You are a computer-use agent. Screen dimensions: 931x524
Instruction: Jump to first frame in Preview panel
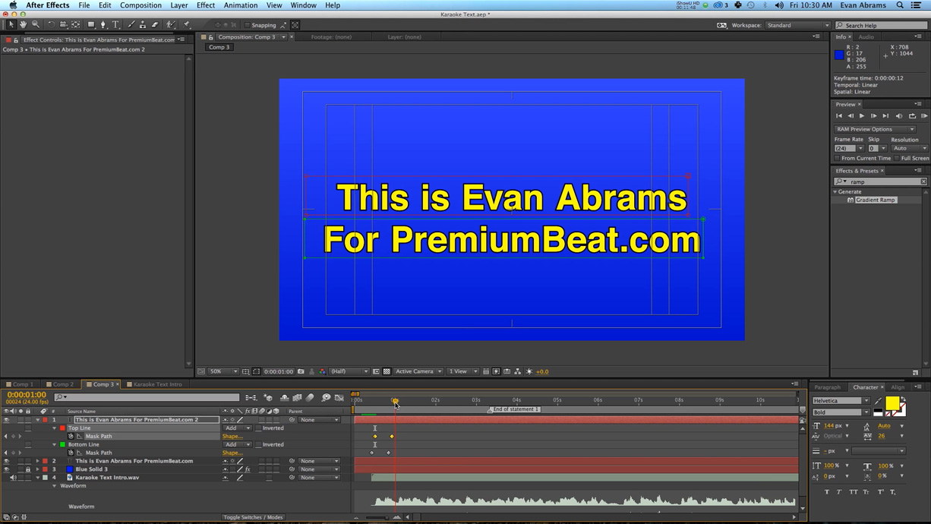click(x=839, y=116)
